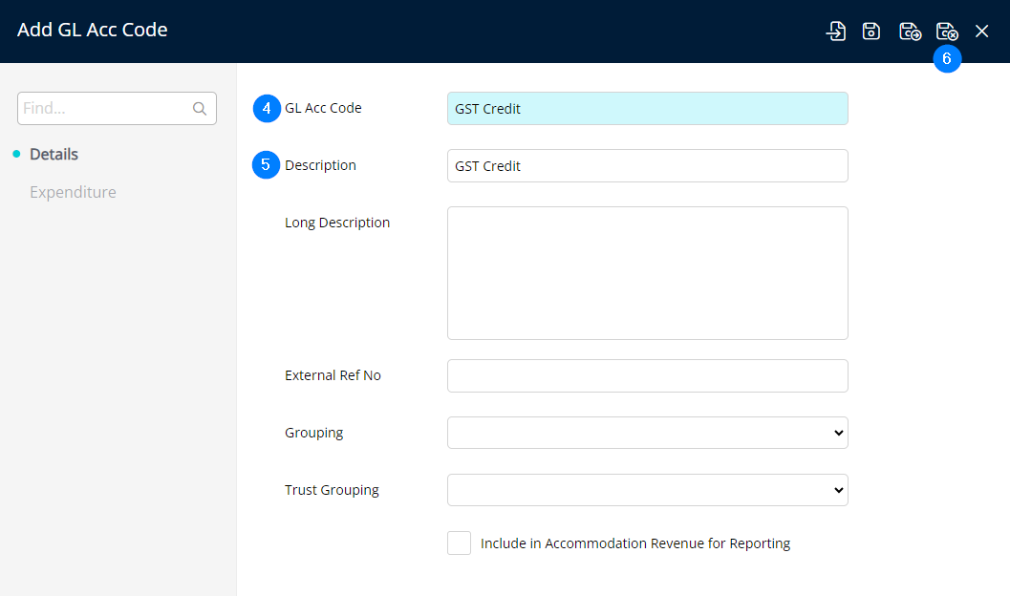
Task: Close the Add GL Acc Code dialog
Action: point(981,32)
